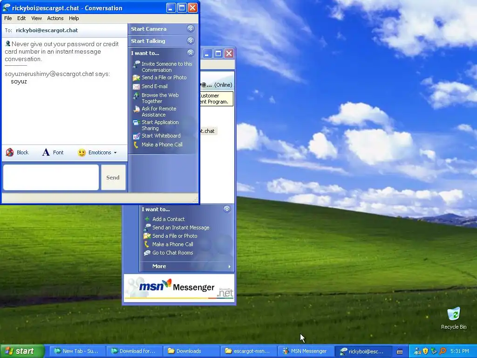477x358 pixels.
Task: Click the Start Application Sharing icon
Action: [x=136, y=123]
